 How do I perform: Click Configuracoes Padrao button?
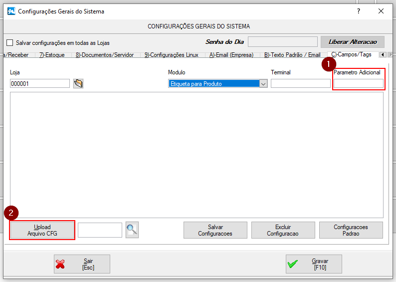coord(351,230)
